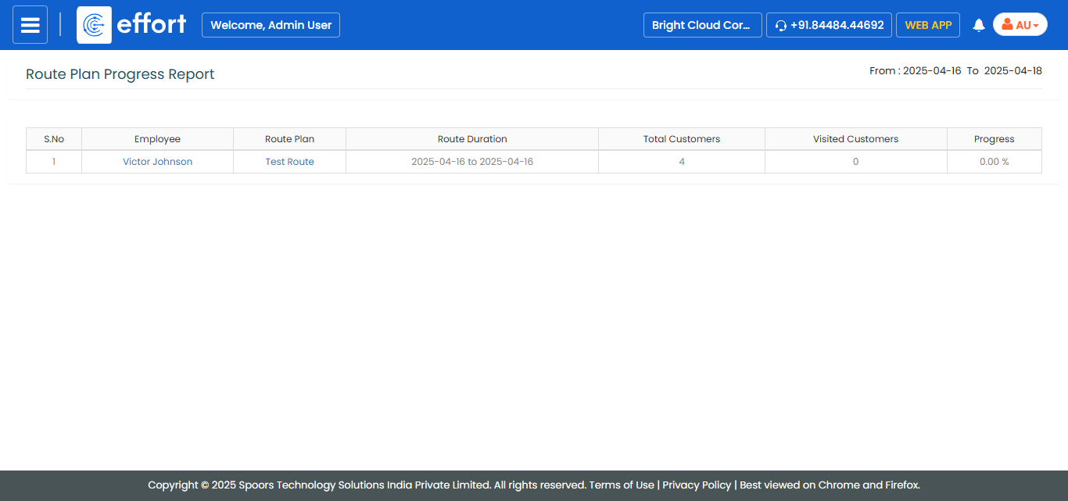Click the Bright Cloud Cor... company button

702,25
